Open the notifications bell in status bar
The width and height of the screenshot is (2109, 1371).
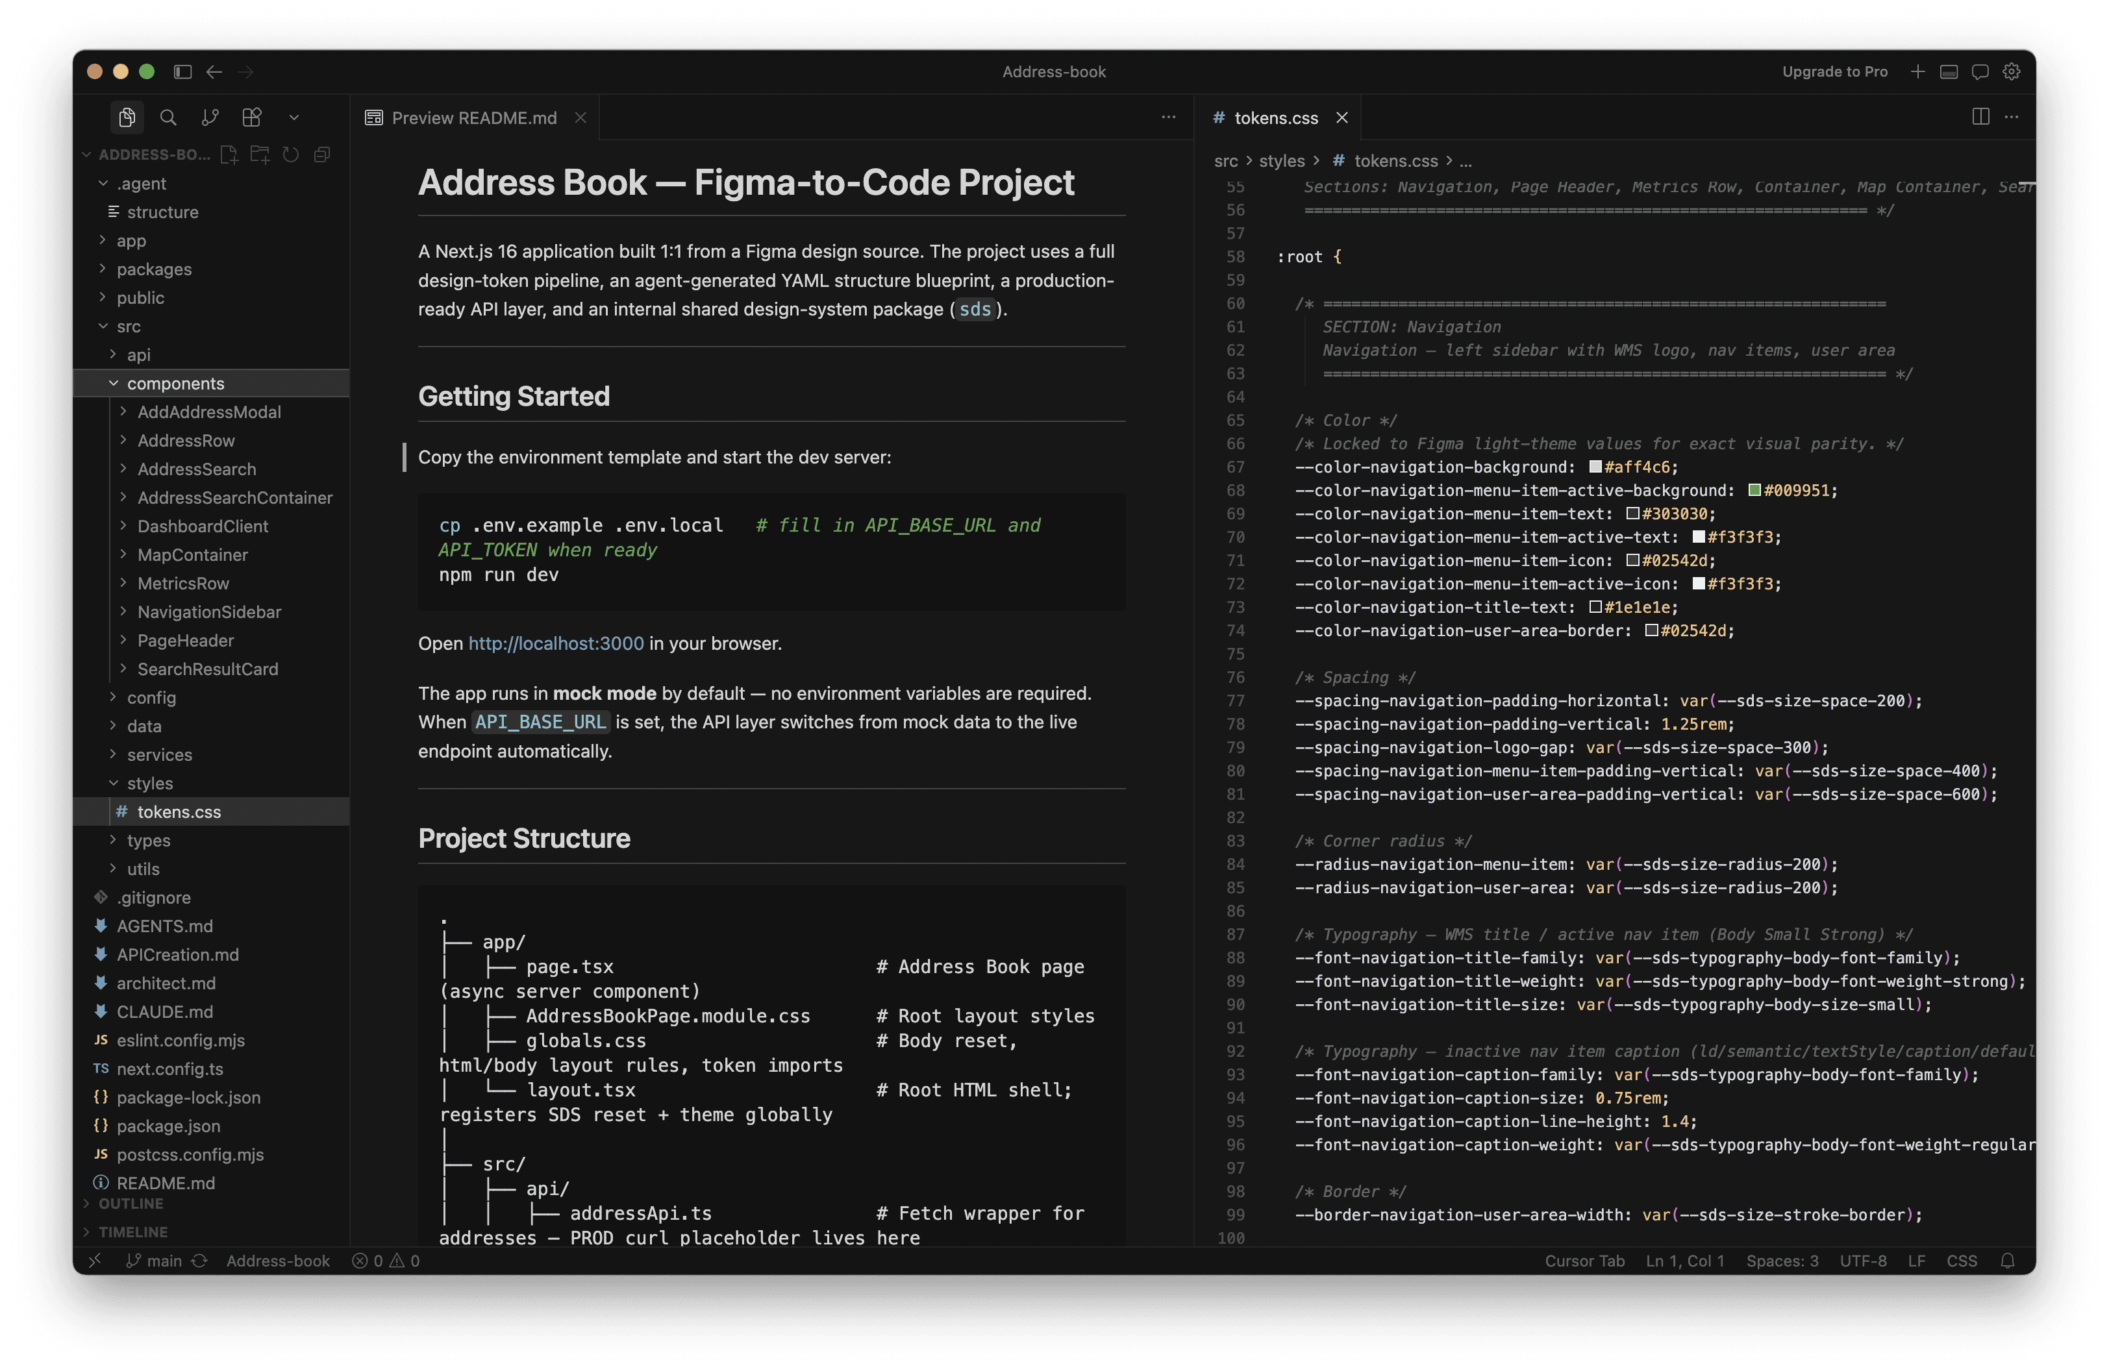(2008, 1260)
